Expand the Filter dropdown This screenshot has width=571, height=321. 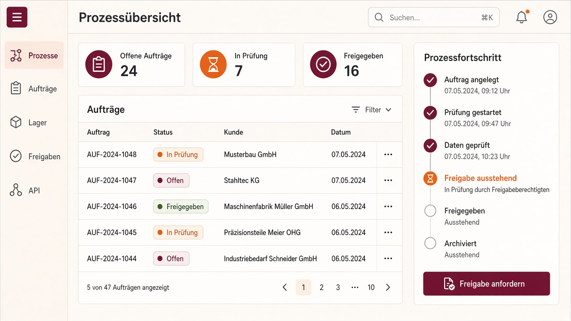371,110
